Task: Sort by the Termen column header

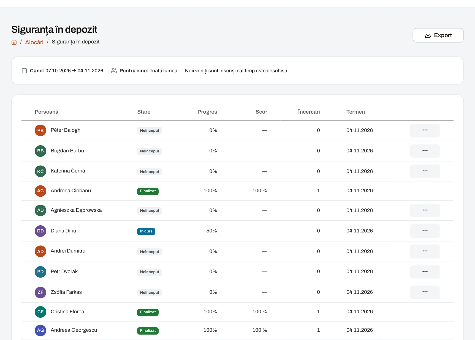Action: (x=355, y=112)
